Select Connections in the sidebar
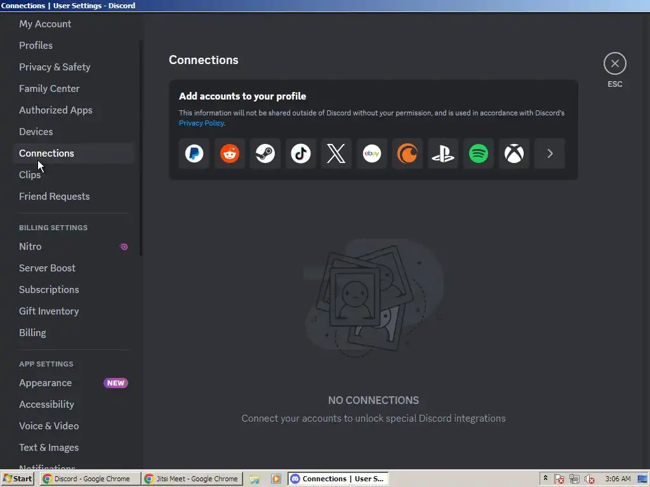 [x=74, y=153]
